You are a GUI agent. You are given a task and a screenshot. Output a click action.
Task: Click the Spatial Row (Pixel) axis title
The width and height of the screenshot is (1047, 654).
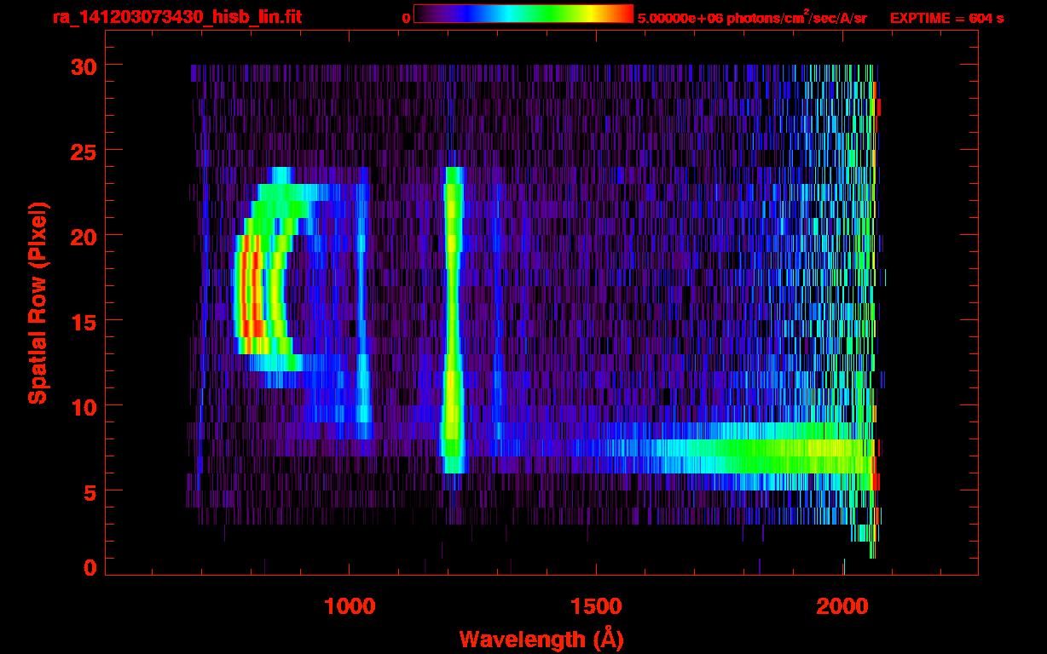coord(37,302)
